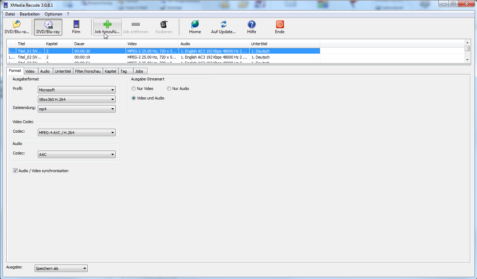Open the audio Codec AAC dropdown
This screenshot has height=279, width=477.
76,154
